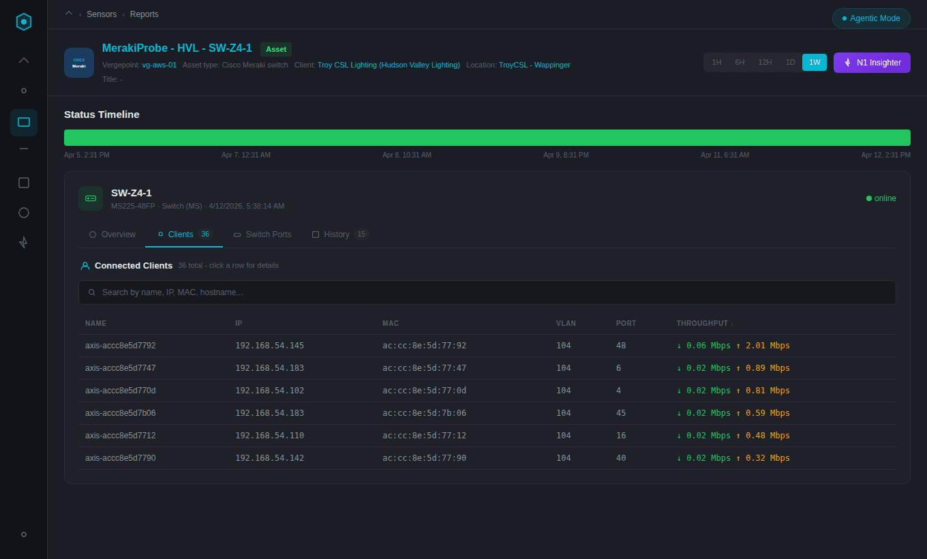Sort by the PORT column header
Image resolution: width=927 pixels, height=559 pixels.
point(626,323)
